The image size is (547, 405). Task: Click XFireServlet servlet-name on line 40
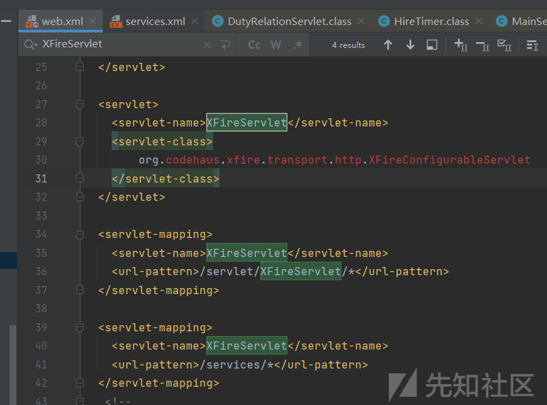(x=247, y=346)
